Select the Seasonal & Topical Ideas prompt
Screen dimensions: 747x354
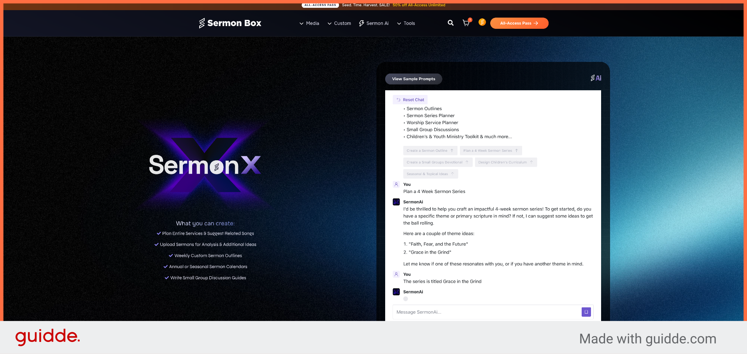(430, 174)
